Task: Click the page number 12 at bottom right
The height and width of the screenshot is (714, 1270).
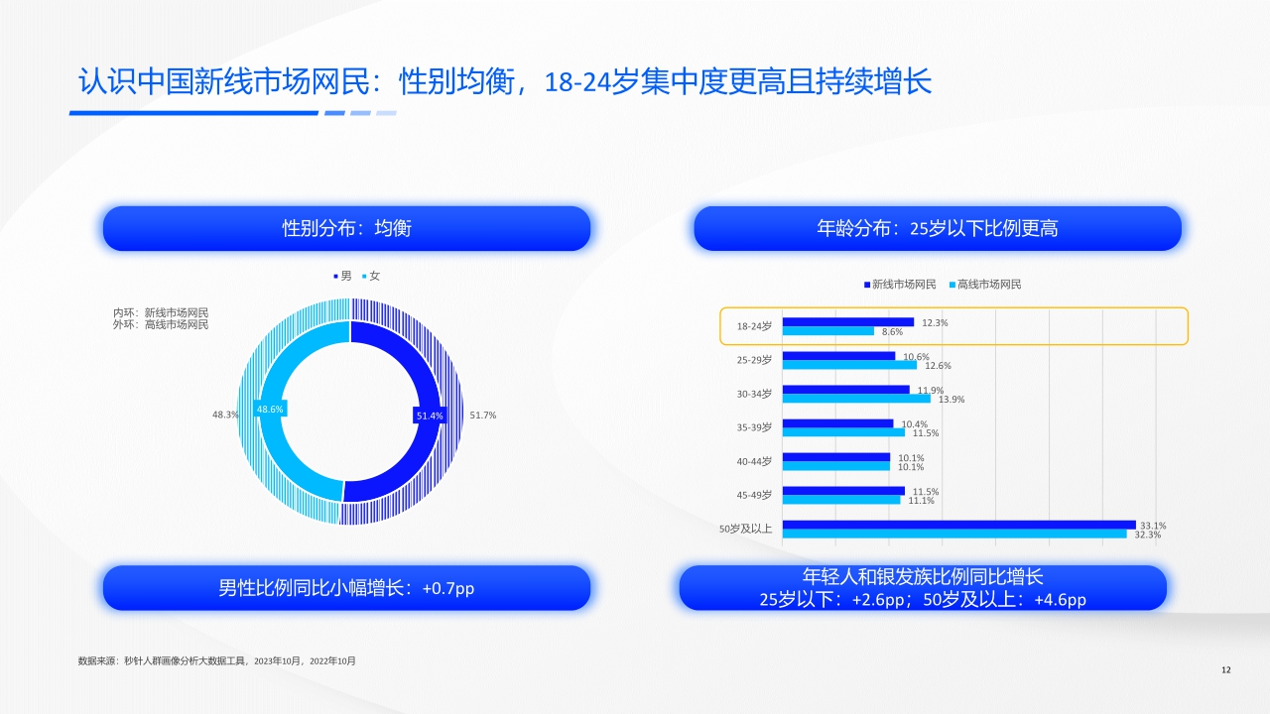Action: click(1225, 671)
